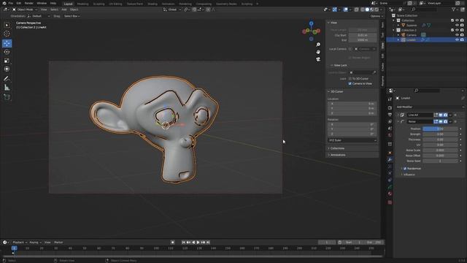This screenshot has height=263, width=467.
Task: Open the Options dropdown in viewport
Action: (x=377, y=16)
